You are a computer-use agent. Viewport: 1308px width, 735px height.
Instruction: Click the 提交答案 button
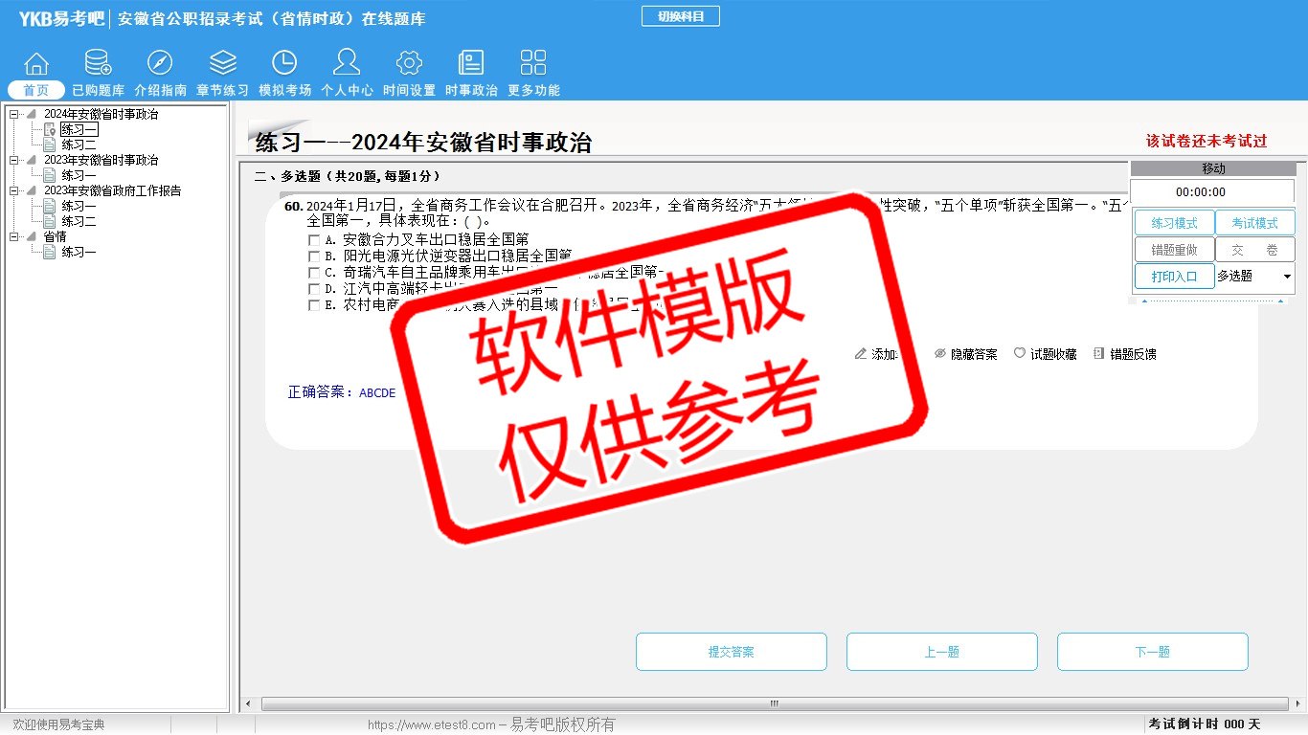[731, 652]
